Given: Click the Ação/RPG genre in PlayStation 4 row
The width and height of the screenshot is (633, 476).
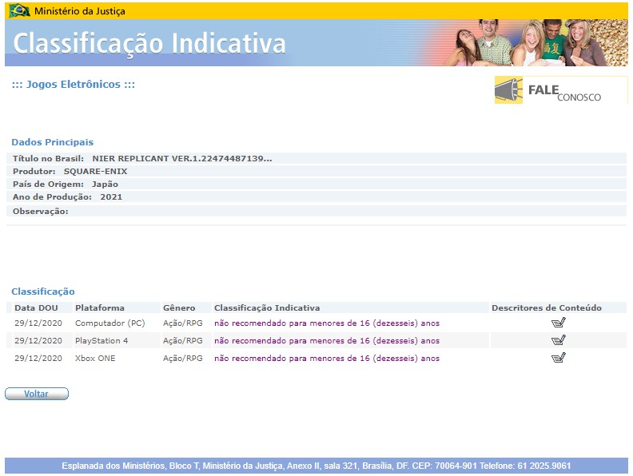Looking at the screenshot, I should 182,341.
